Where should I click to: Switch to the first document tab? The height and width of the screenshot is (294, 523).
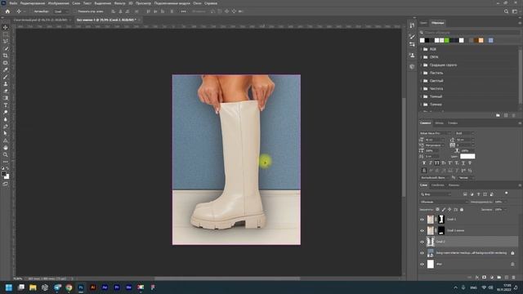40,20
